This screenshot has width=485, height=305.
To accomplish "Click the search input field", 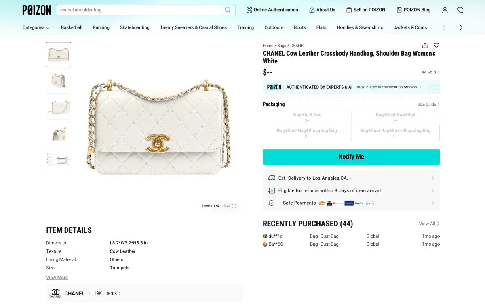I will pyautogui.click(x=138, y=10).
